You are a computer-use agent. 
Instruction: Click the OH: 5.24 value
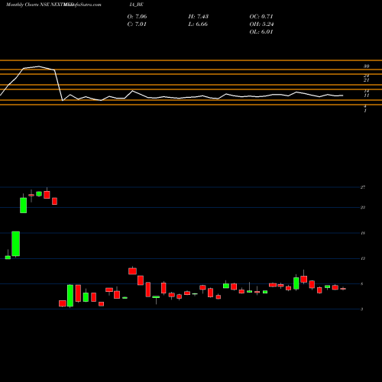click(261, 24)
